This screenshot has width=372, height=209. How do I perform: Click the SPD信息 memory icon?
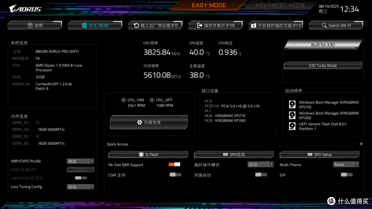(x=225, y=154)
